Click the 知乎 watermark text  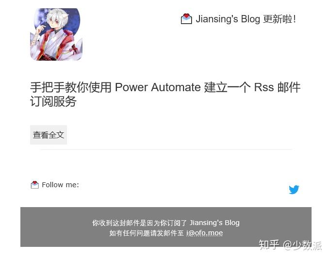(x=269, y=245)
